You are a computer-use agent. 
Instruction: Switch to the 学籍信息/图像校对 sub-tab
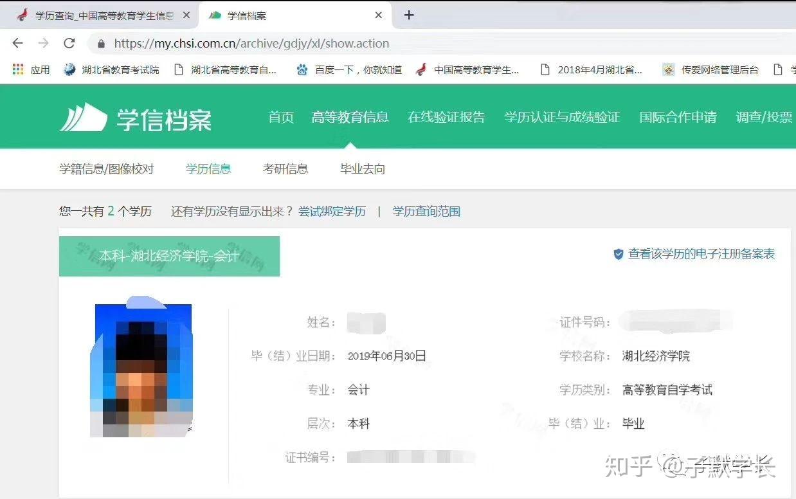(107, 169)
